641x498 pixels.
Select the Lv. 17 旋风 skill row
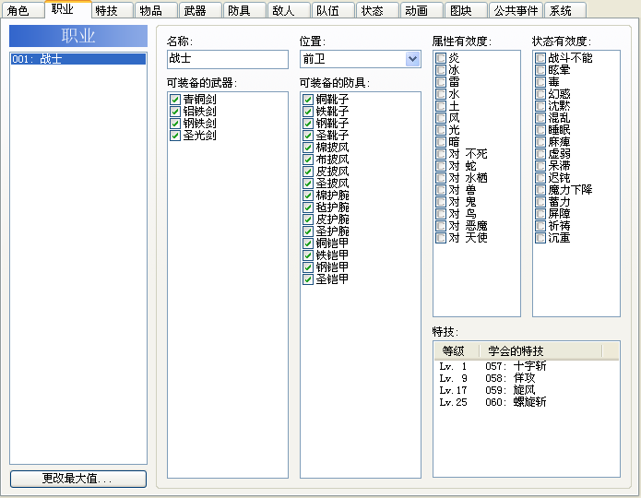526,390
